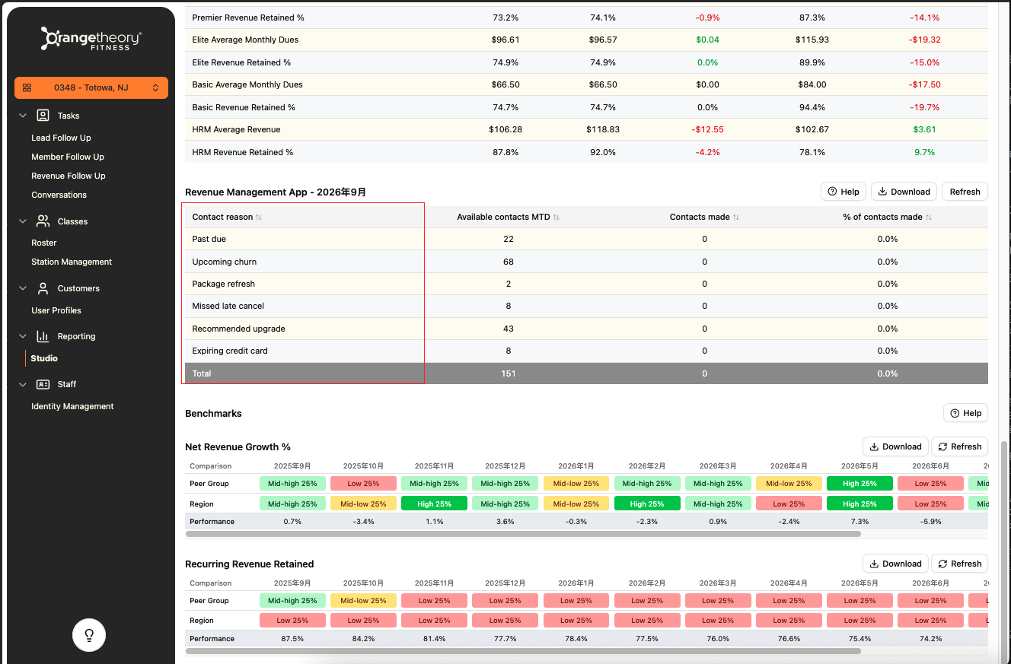Collapse the Customers section chevron
The image size is (1011, 664).
pyautogui.click(x=23, y=288)
